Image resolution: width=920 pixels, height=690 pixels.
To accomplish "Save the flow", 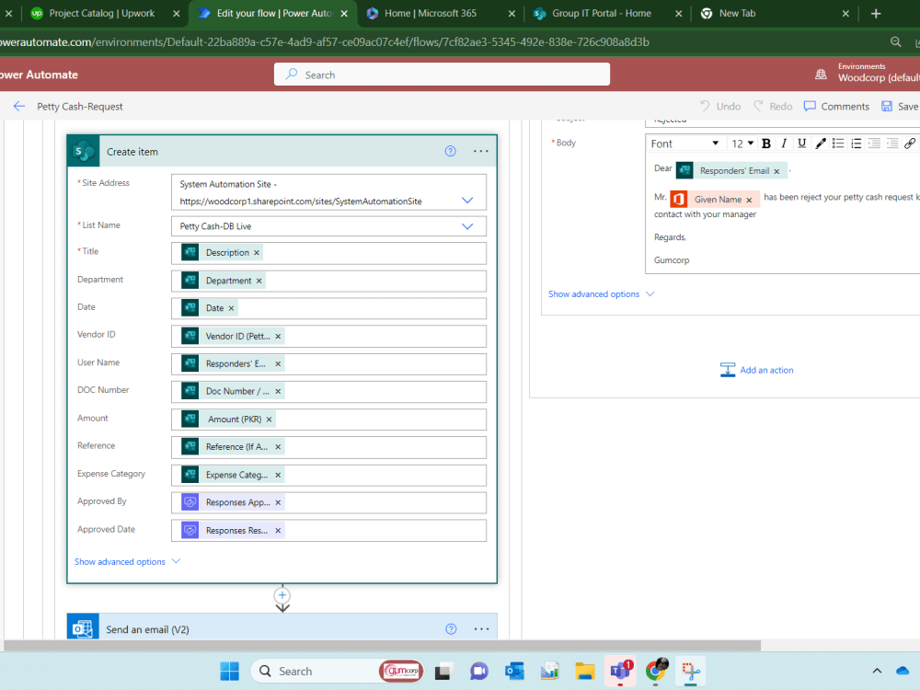I will (x=900, y=106).
